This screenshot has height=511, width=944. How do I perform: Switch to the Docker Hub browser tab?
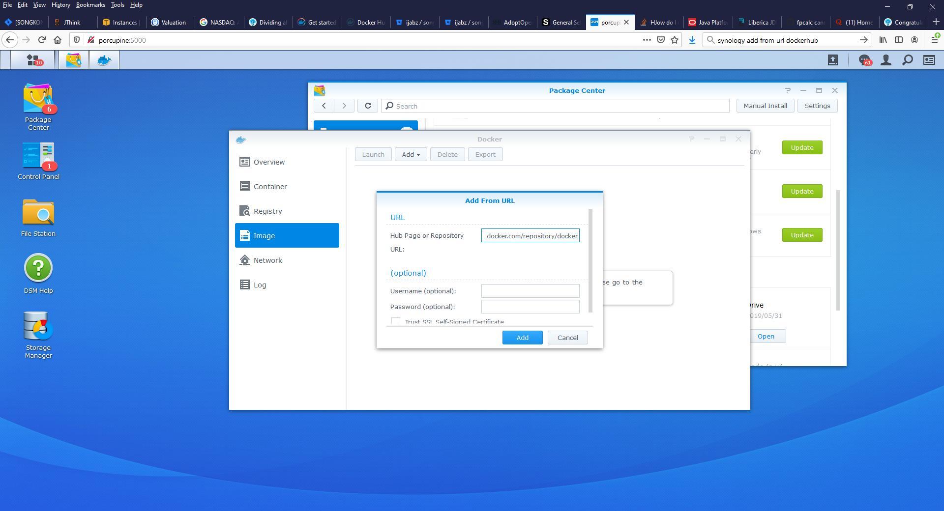tap(366, 22)
